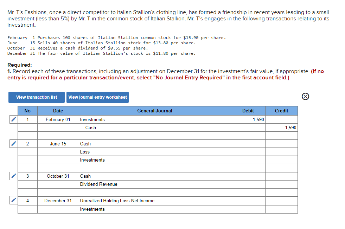Click the October 31 cash dividend line
This screenshot has width=345, height=229.
coord(78,48)
